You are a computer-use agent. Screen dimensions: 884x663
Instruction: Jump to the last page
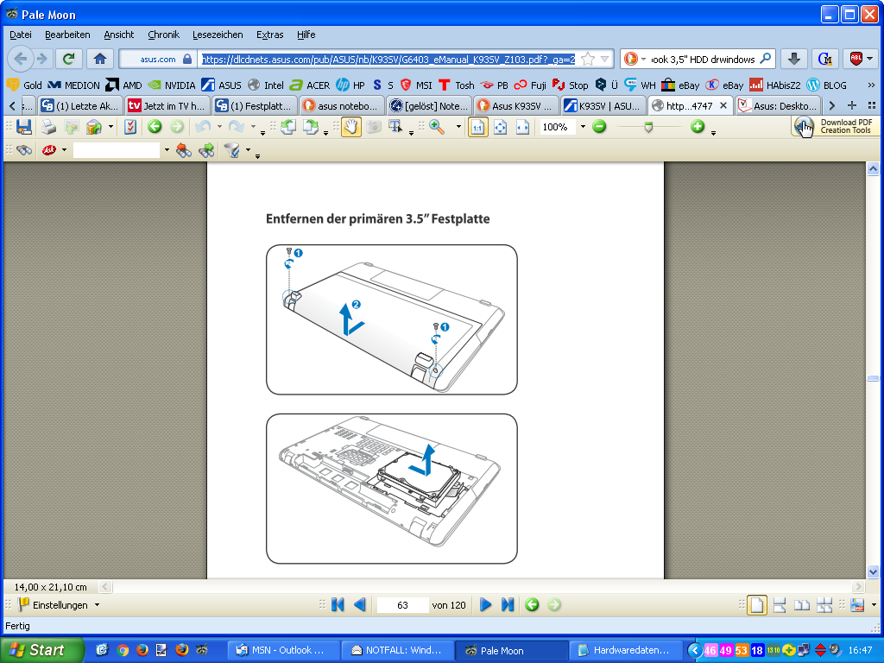508,605
